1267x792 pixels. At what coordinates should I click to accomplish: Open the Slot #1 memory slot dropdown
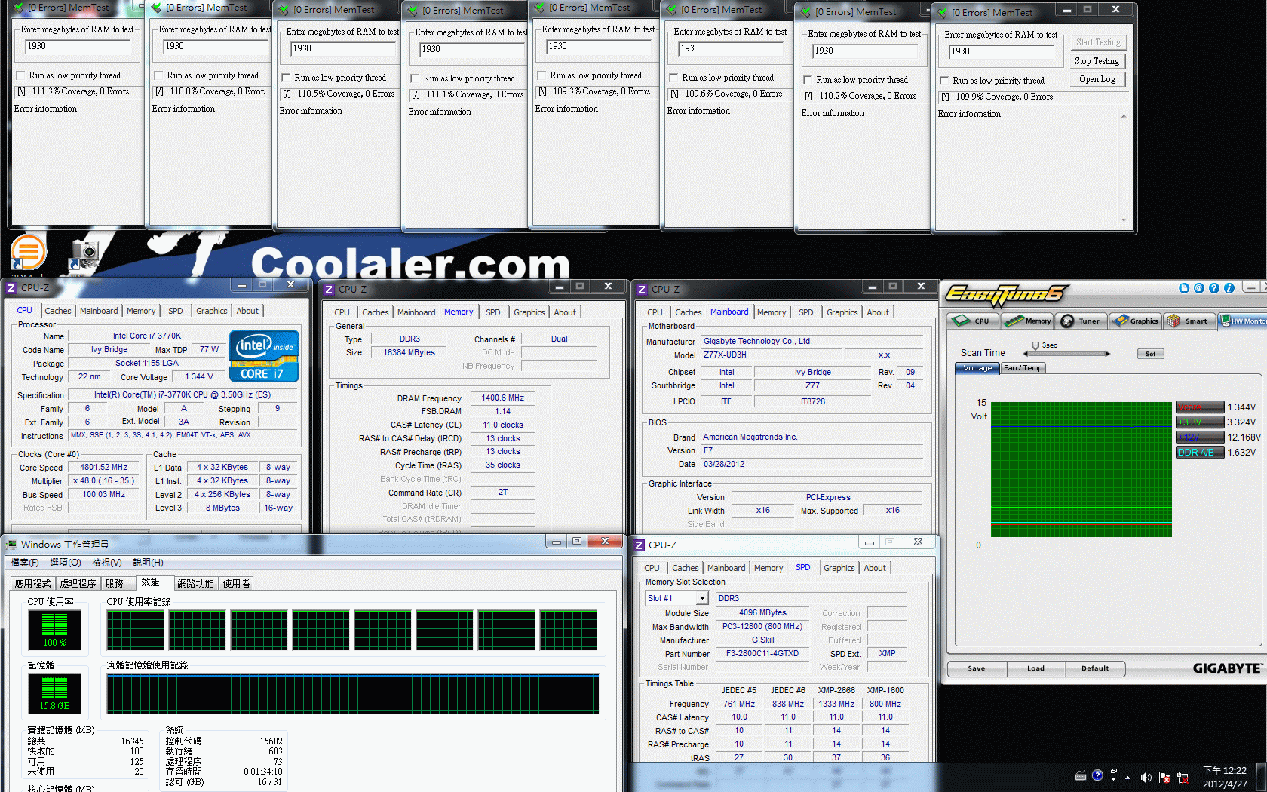coord(702,598)
